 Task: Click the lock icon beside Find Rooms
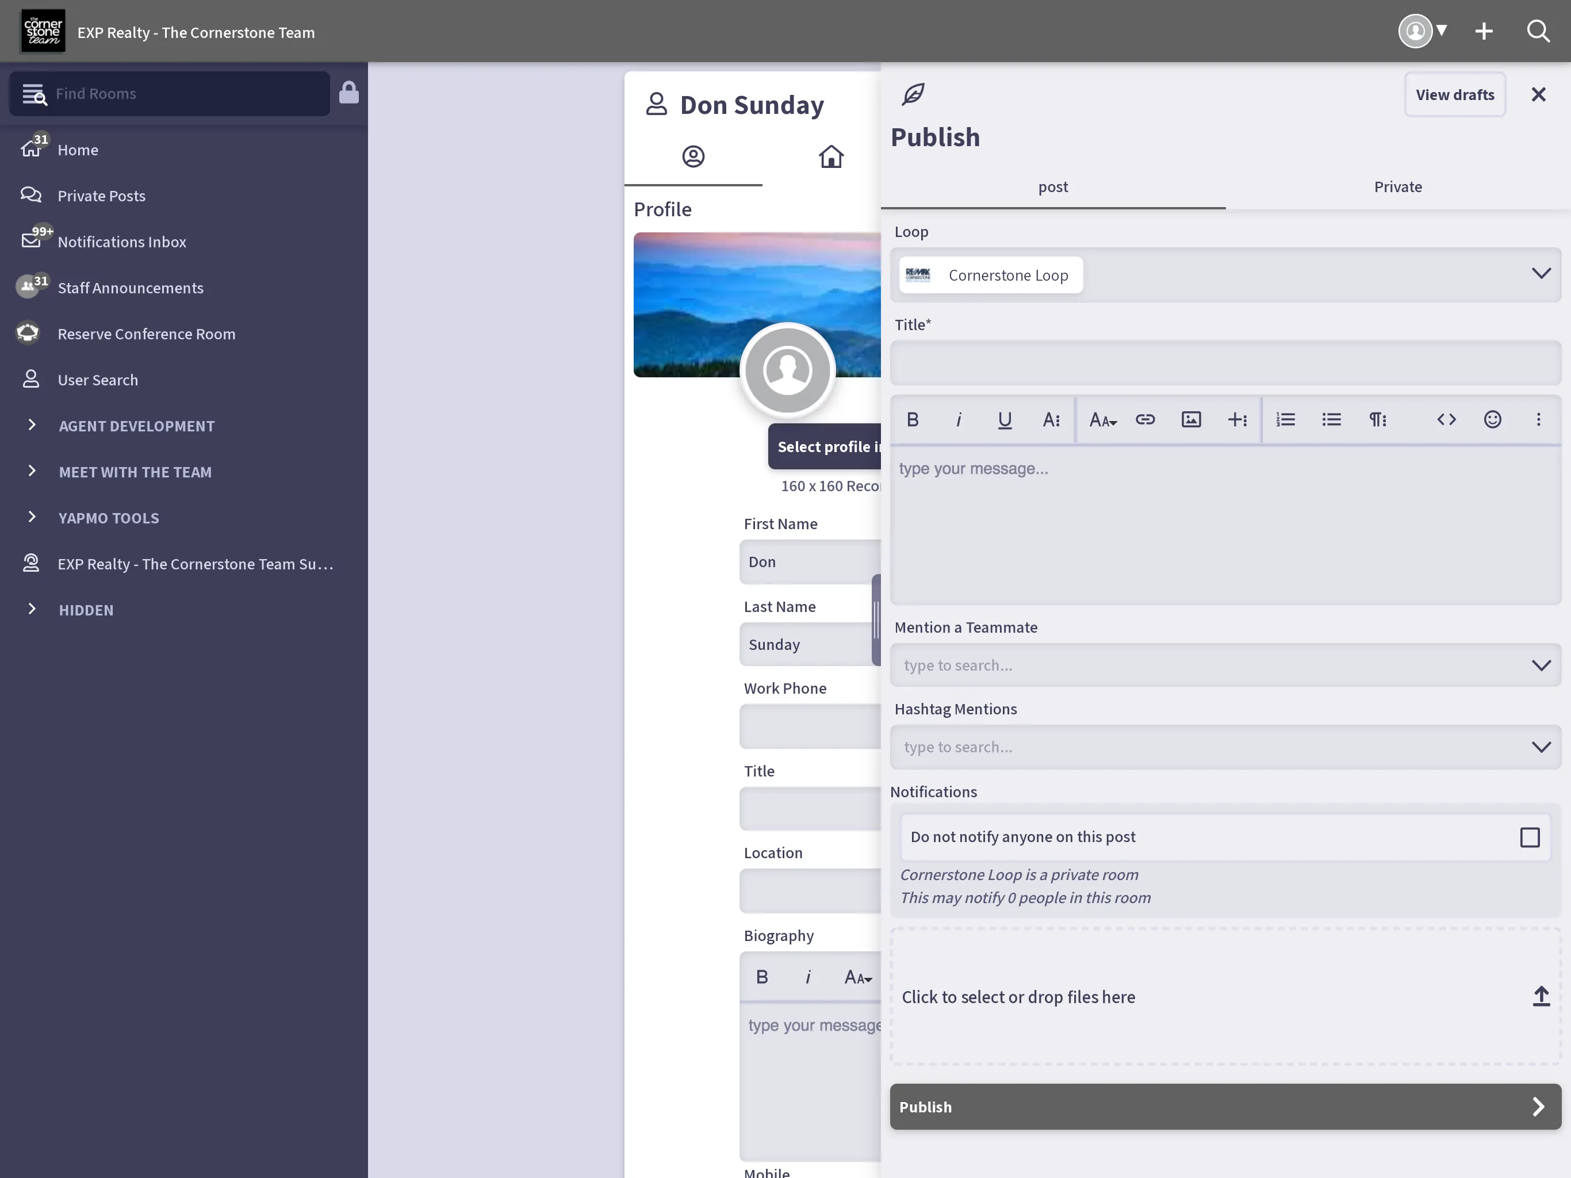click(x=348, y=93)
